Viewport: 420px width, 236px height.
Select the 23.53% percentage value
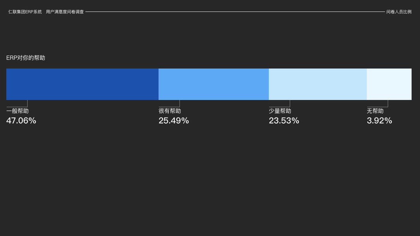[x=284, y=121]
